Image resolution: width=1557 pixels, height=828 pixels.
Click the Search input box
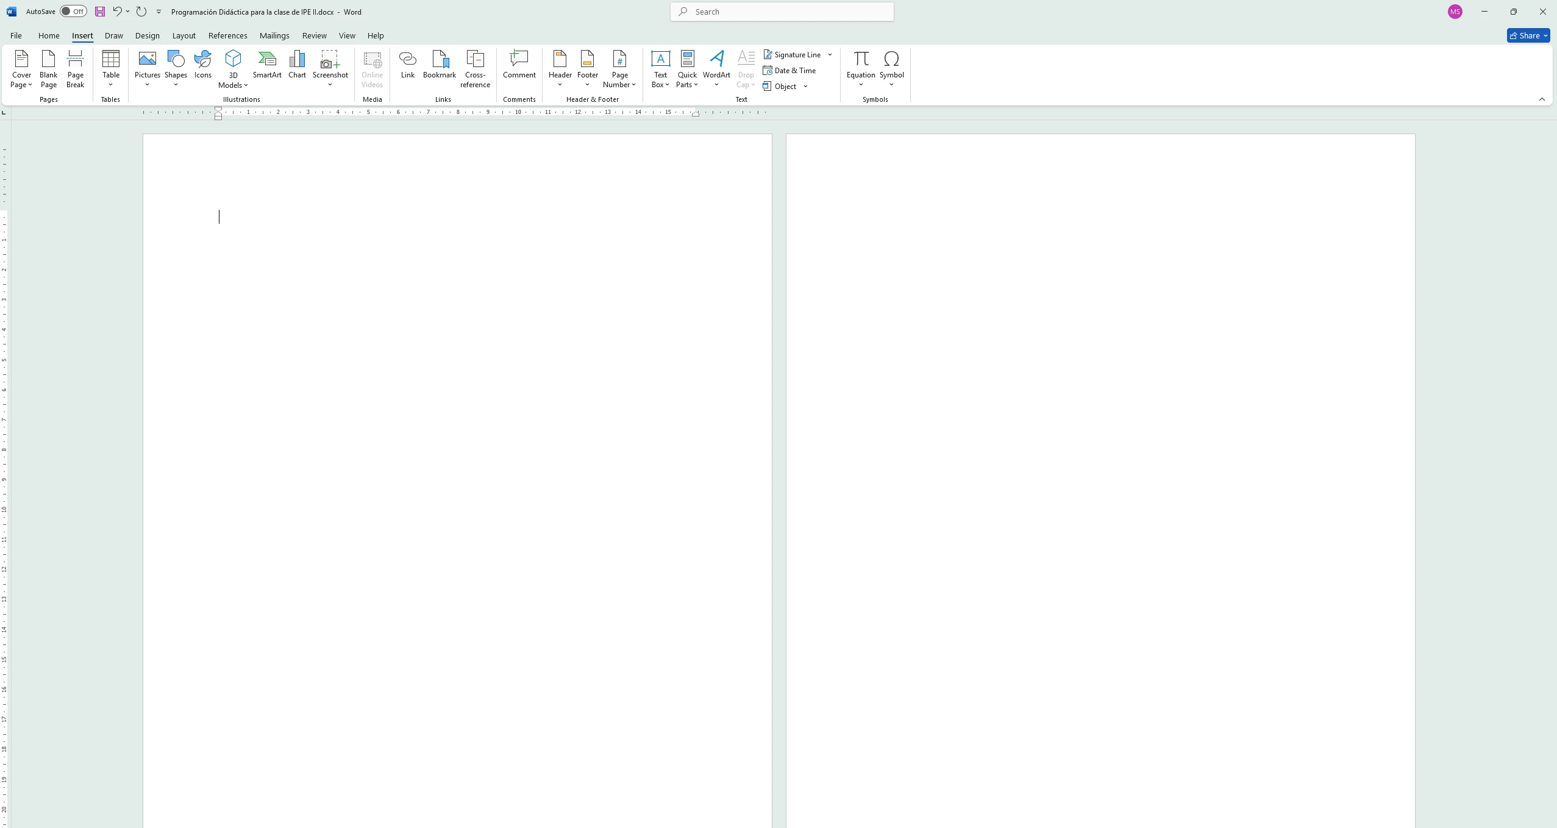point(782,12)
